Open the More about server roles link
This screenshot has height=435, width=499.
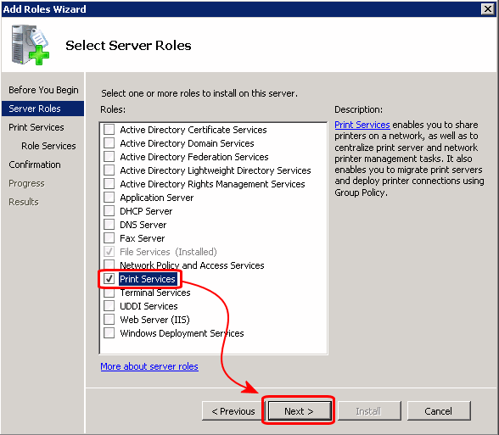(149, 366)
